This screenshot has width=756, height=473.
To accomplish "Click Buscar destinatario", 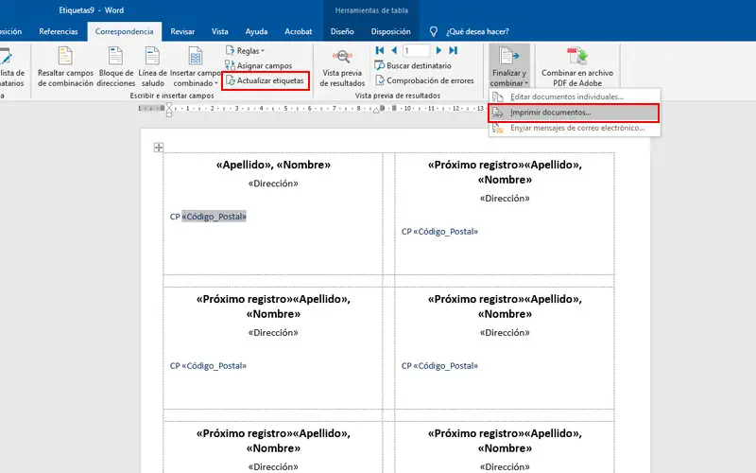I will click(413, 65).
